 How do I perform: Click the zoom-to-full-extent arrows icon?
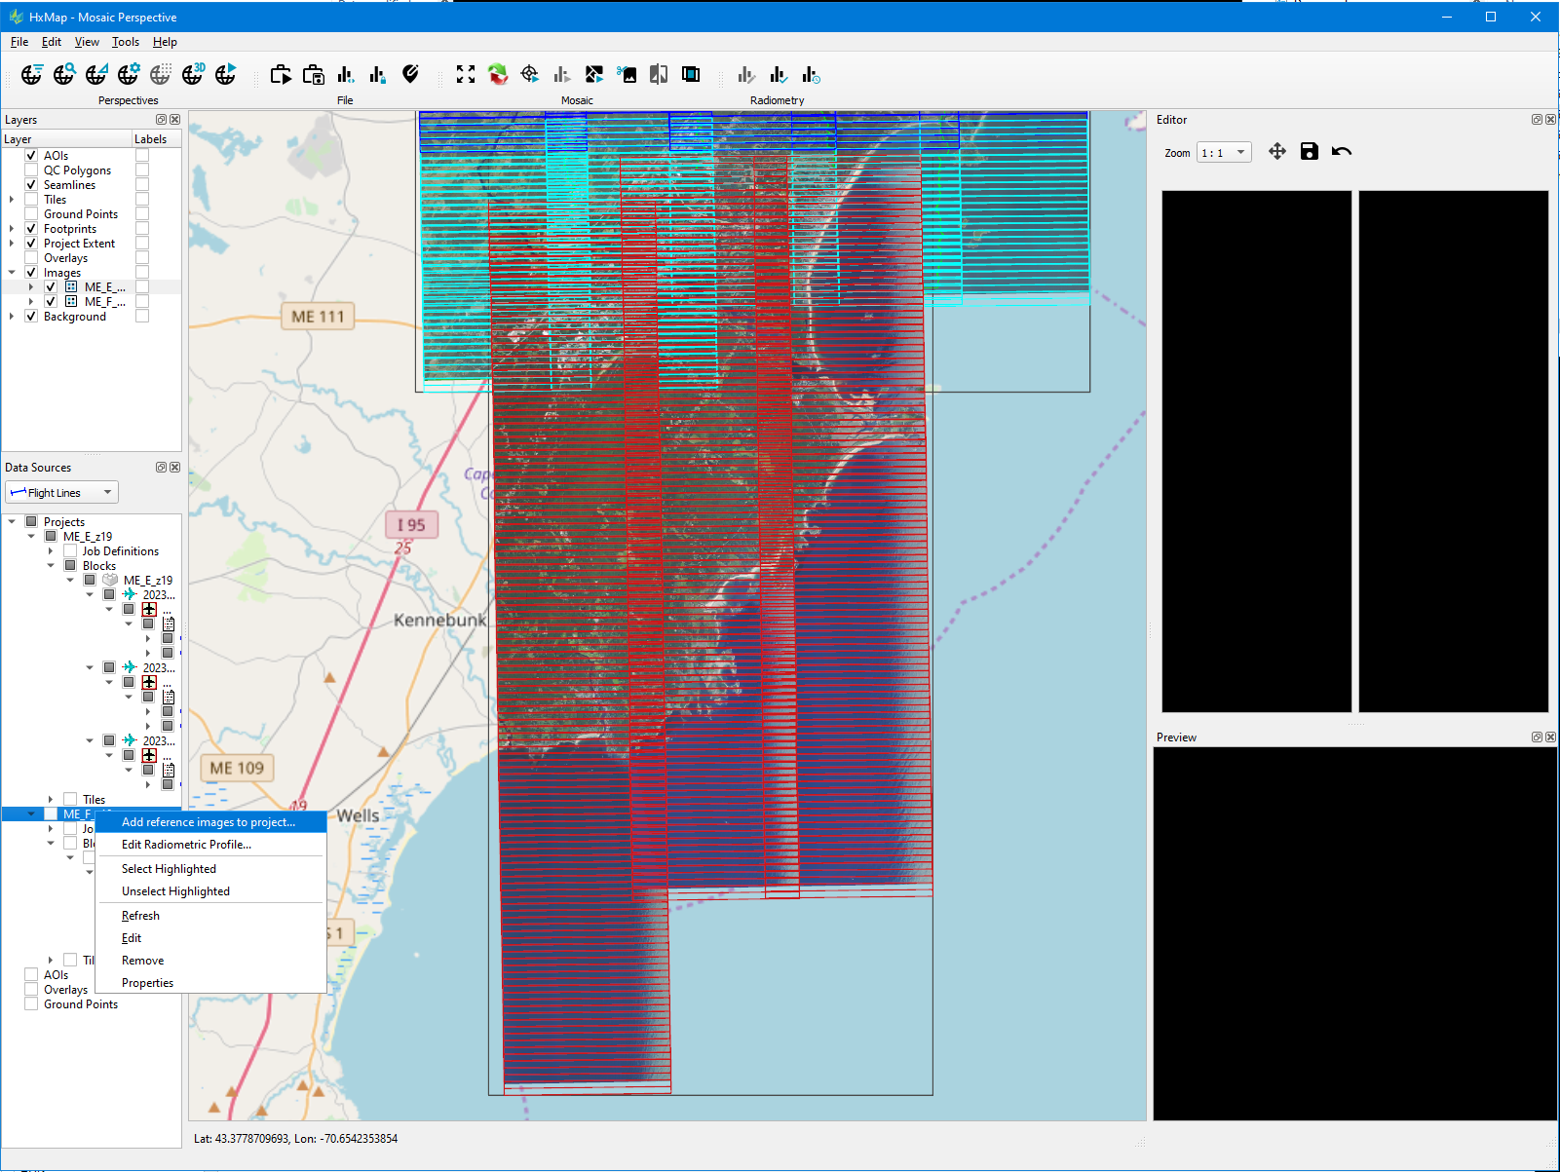click(x=466, y=75)
